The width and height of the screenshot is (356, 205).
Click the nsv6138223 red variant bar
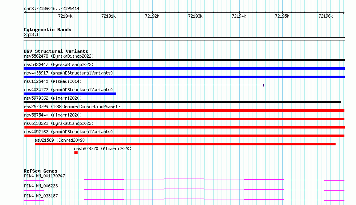click(184, 127)
